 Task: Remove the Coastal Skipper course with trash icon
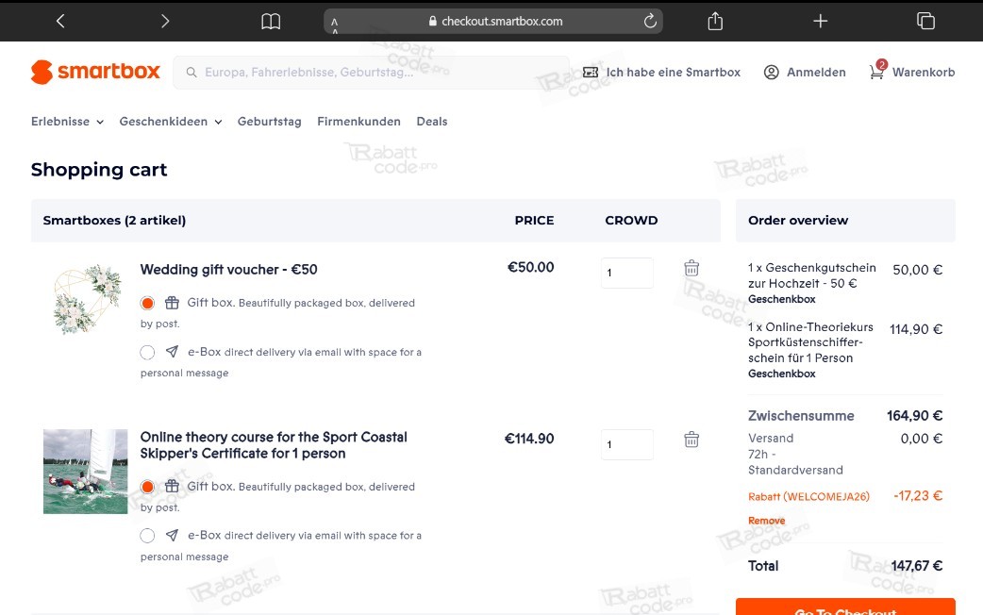[691, 440]
